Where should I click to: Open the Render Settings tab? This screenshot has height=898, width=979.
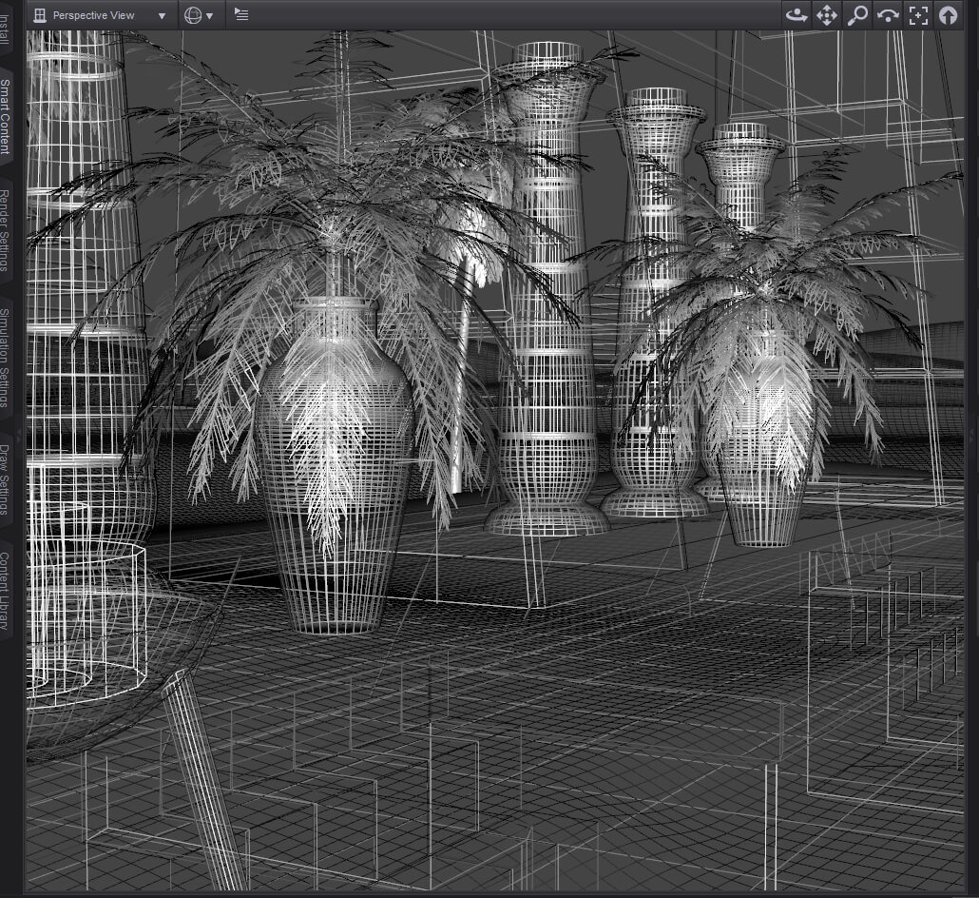(x=6, y=230)
